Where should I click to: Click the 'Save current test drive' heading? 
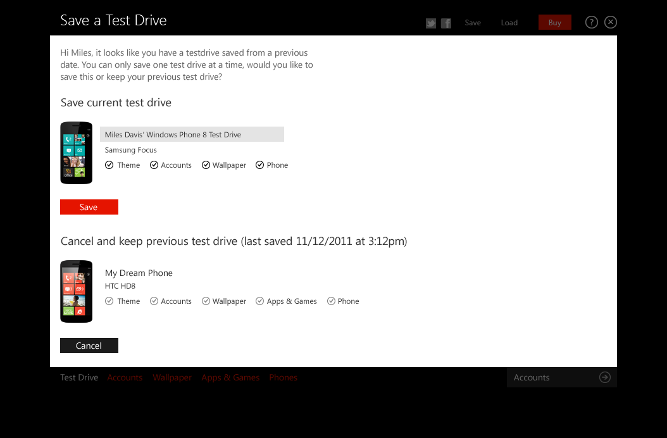[x=116, y=103]
